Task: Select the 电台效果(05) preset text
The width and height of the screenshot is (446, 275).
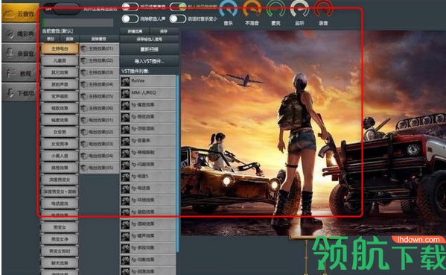Action: click(x=101, y=168)
